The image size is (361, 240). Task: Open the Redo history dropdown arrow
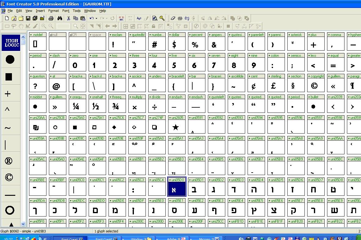[x=107, y=18]
